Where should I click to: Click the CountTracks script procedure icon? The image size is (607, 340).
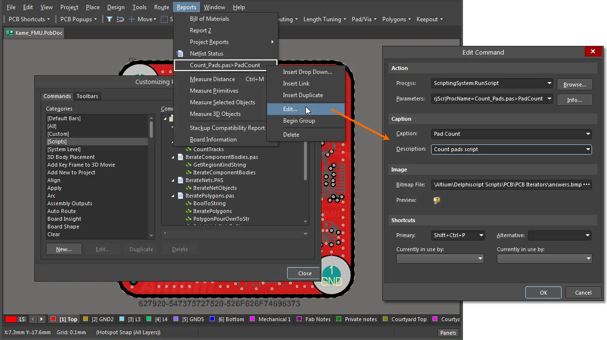pyautogui.click(x=189, y=149)
